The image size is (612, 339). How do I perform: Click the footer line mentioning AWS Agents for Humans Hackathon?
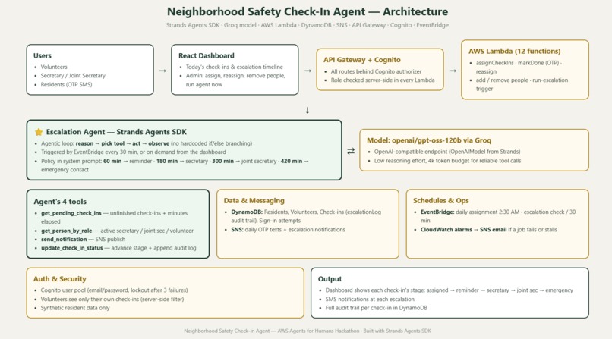coord(308,331)
